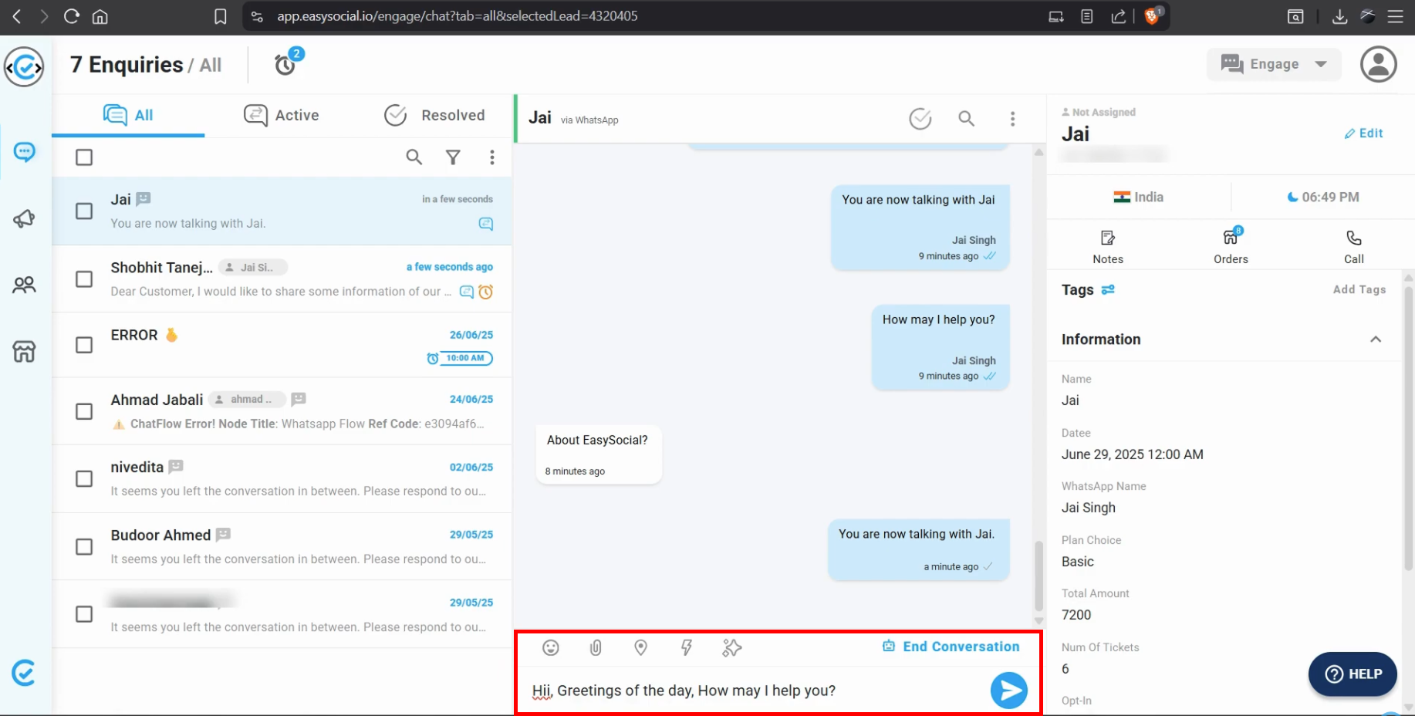The image size is (1415, 716).
Task: Select the checkbox next to Ahmad Jabali
Action: 84,411
